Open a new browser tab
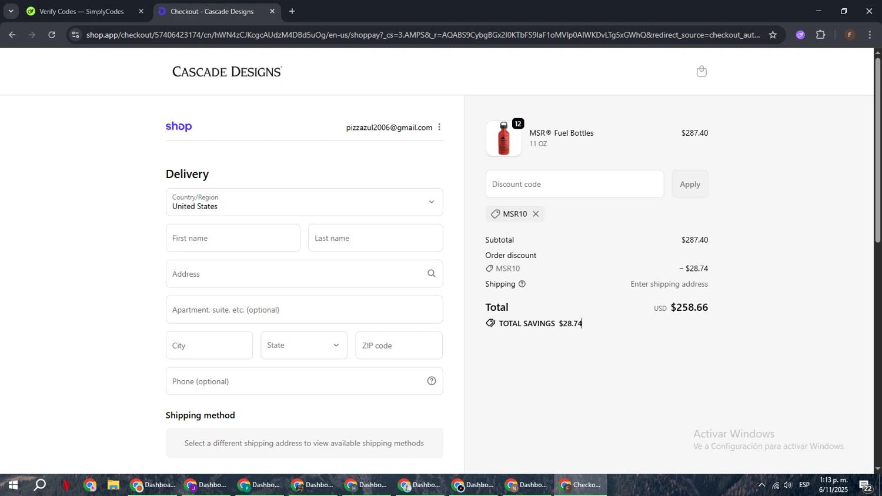The width and height of the screenshot is (882, 496). point(292,11)
